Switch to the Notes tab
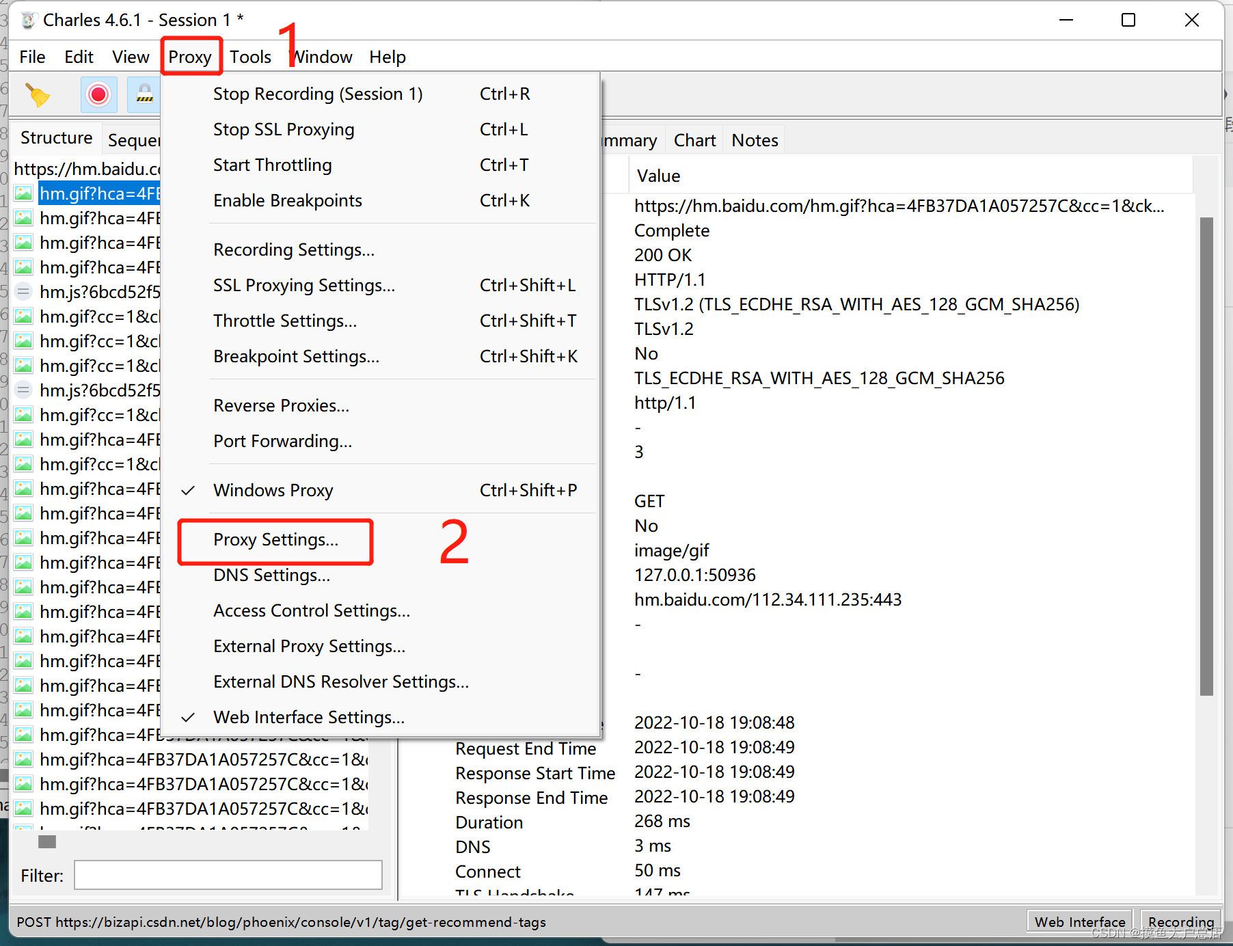The width and height of the screenshot is (1233, 946). click(755, 140)
